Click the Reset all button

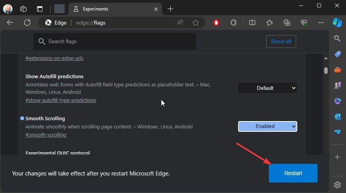click(x=281, y=41)
